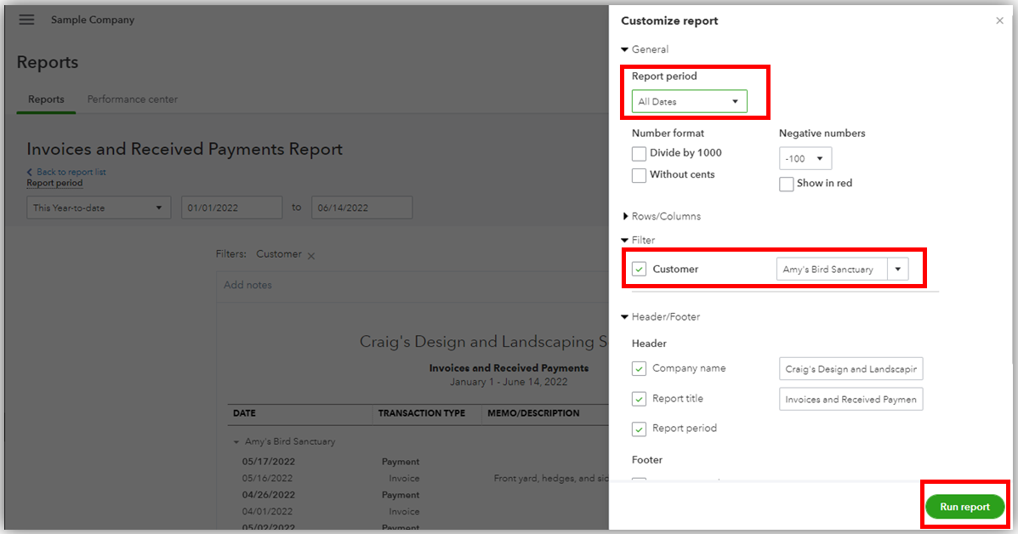Select the 04/26/2022 Payment row date
The image size is (1018, 534).
pyautogui.click(x=268, y=495)
